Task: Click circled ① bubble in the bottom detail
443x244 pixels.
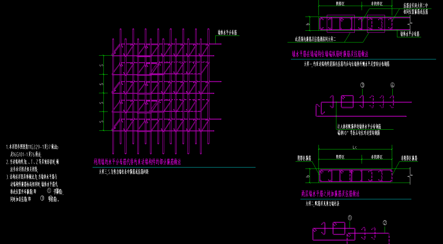Action: click(350, 218)
